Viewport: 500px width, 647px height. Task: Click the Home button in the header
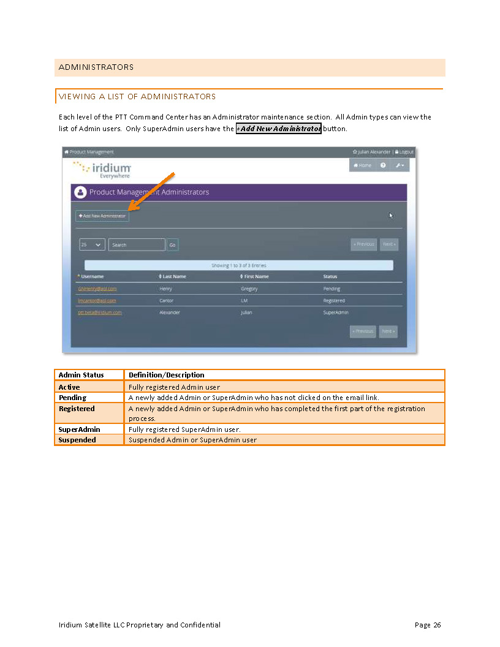361,165
